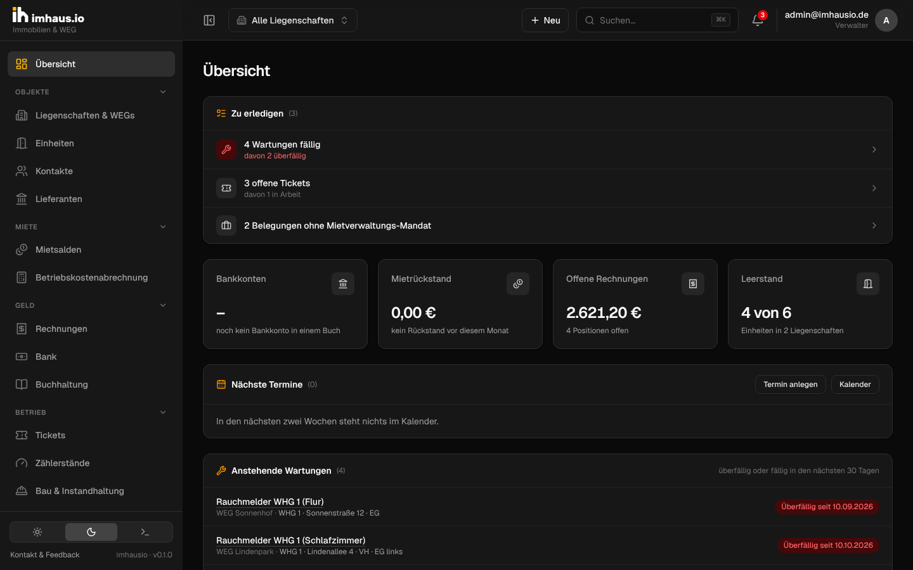Open Tickets in sidebar
913x570 pixels.
91,435
